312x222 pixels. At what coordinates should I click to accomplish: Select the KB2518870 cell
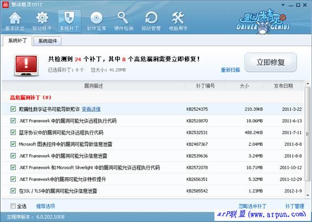point(197,121)
